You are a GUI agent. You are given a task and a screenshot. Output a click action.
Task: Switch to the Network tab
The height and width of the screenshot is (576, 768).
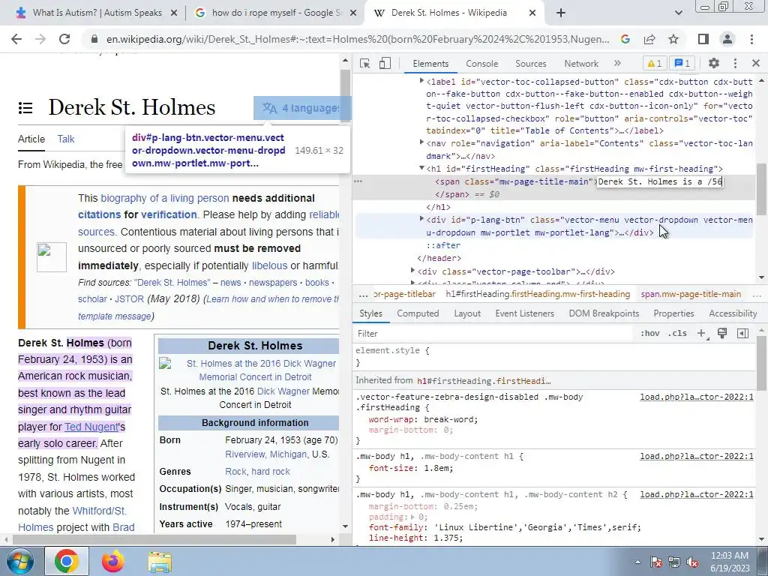[x=581, y=64]
